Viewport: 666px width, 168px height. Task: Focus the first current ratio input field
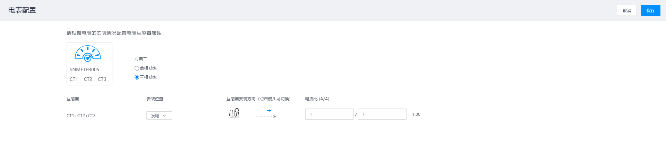pyautogui.click(x=329, y=114)
